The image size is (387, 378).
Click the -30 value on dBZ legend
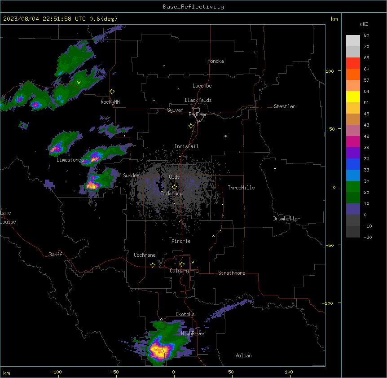click(368, 237)
